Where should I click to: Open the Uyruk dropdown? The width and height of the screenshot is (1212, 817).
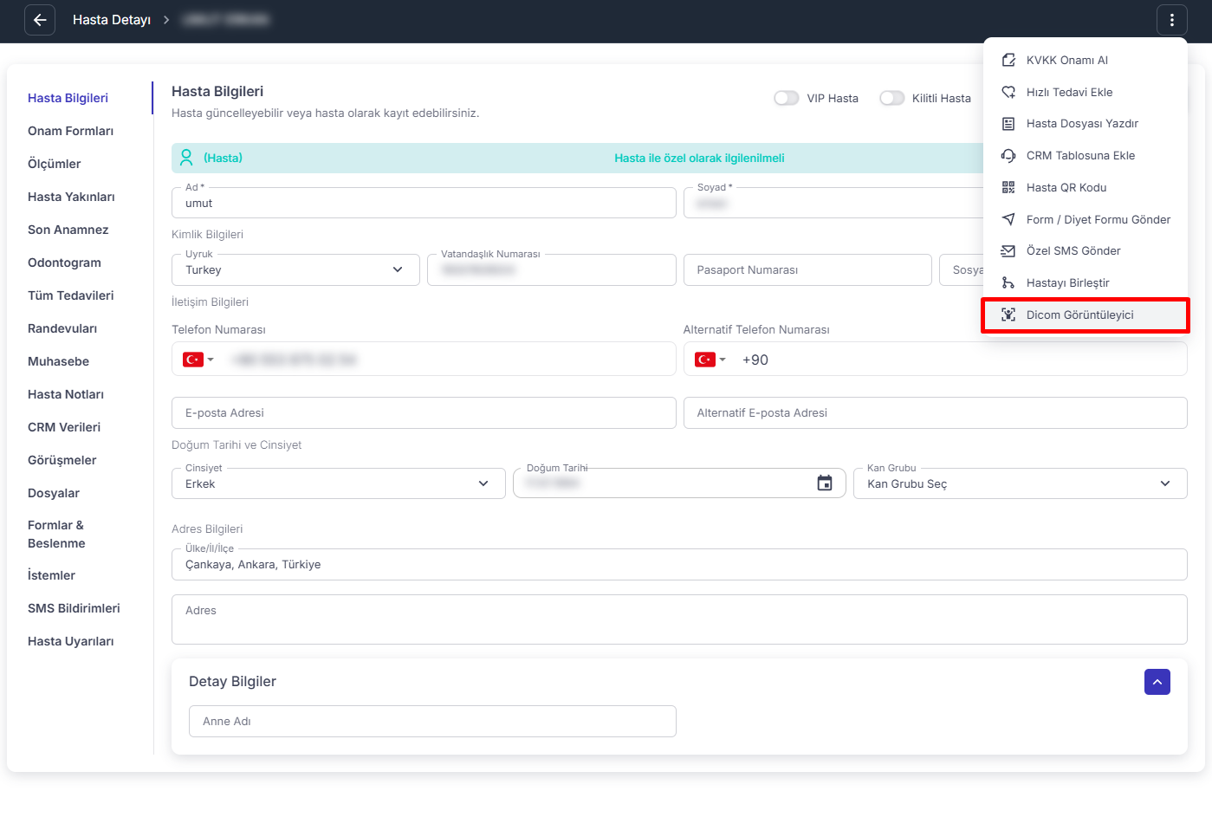pos(295,270)
